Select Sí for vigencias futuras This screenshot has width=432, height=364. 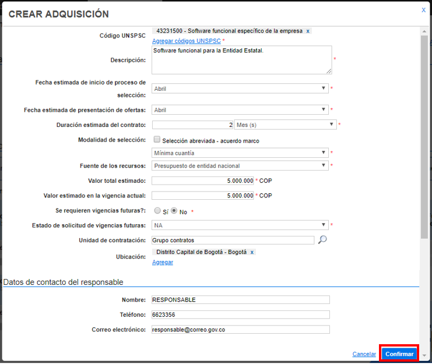coord(157,211)
